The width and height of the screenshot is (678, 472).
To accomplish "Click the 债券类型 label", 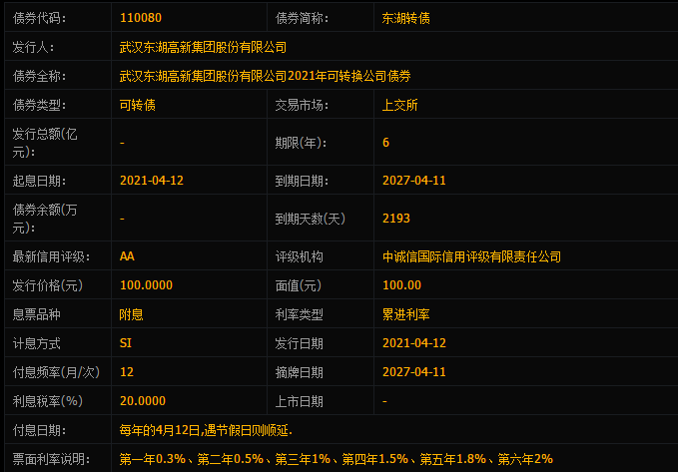I will coord(39,105).
